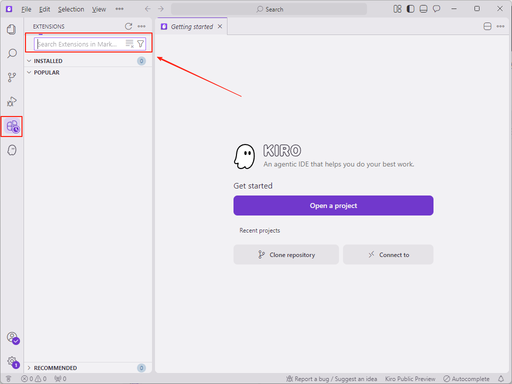Viewport: 512px width, 384px height.
Task: Click the Clone repository button
Action: pyautogui.click(x=286, y=254)
